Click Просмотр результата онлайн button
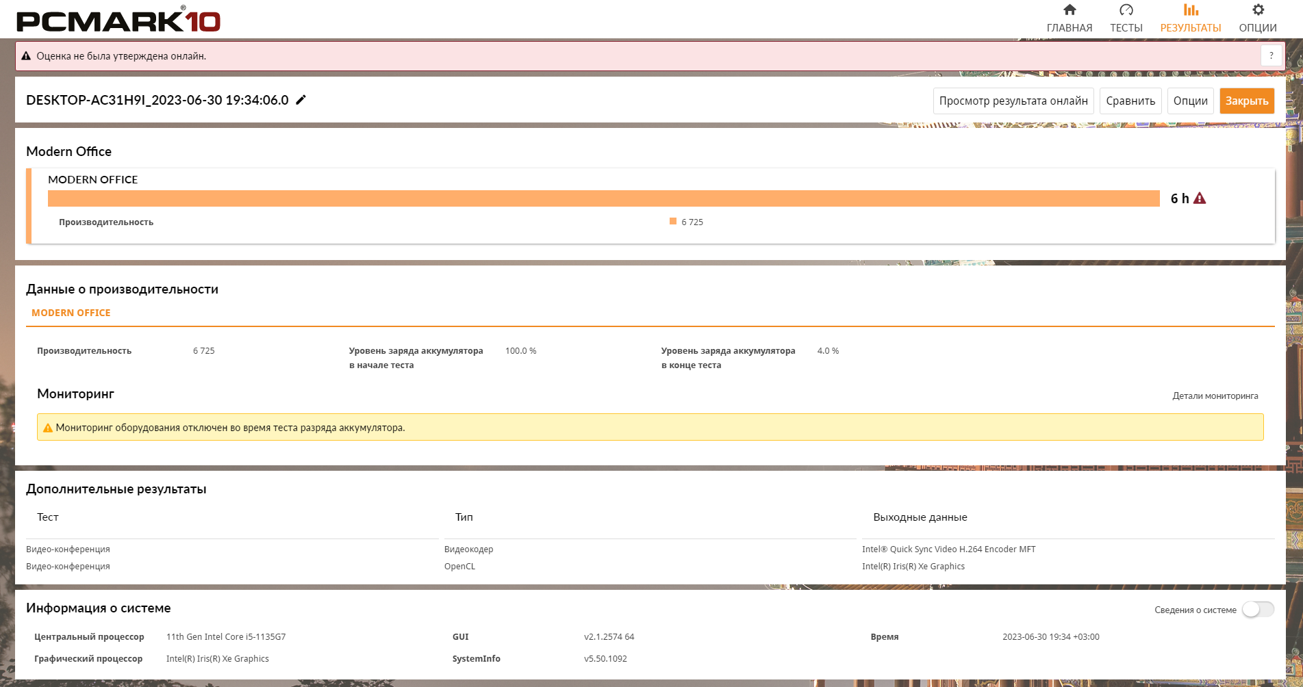This screenshot has width=1303, height=687. tap(1013, 101)
